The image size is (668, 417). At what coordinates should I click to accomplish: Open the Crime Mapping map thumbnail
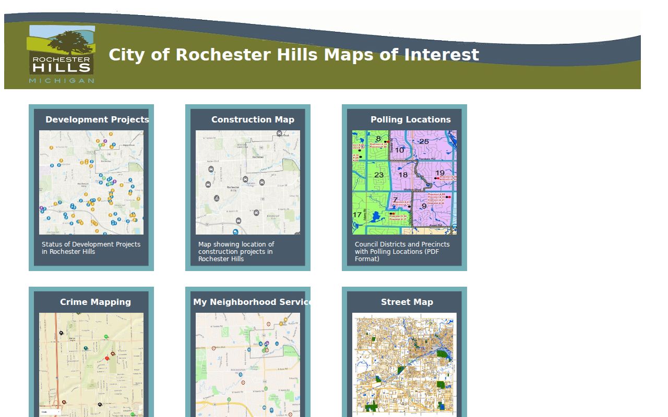point(91,365)
